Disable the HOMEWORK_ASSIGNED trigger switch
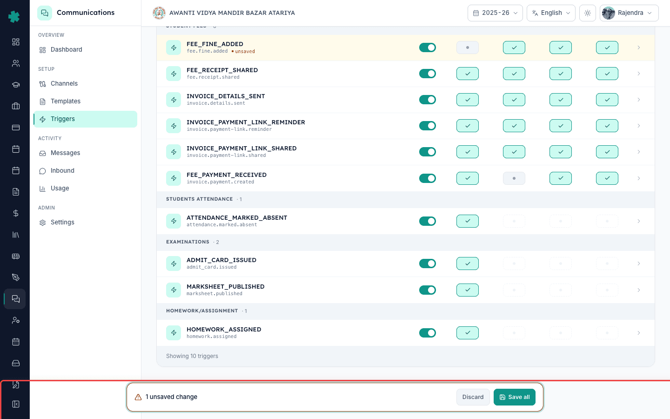The width and height of the screenshot is (670, 419). pos(428,333)
